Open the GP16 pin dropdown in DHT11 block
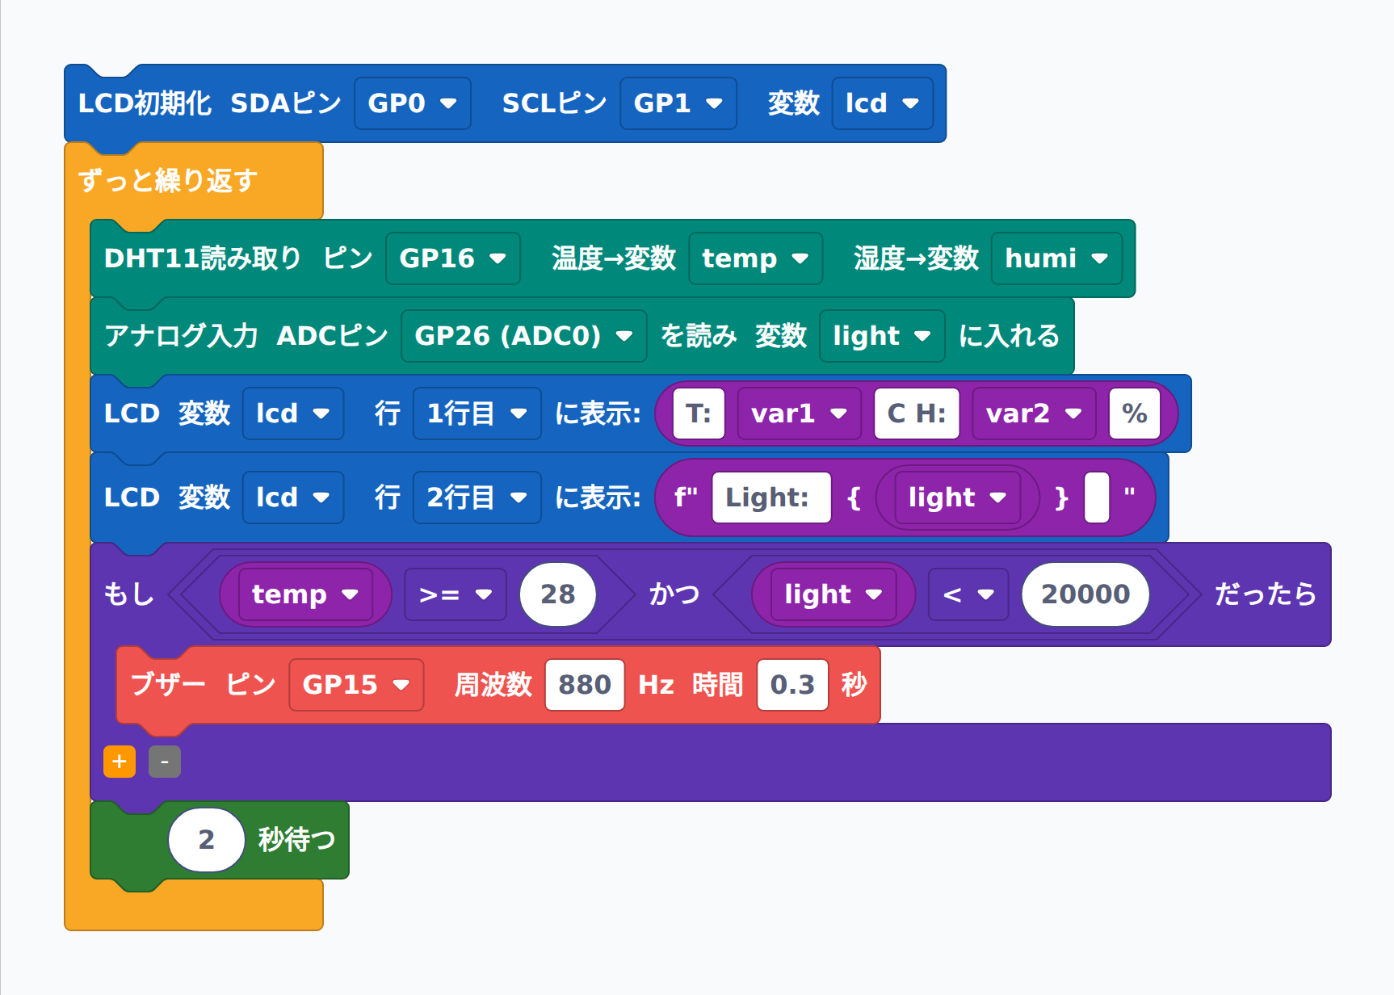This screenshot has width=1394, height=995. tap(453, 258)
